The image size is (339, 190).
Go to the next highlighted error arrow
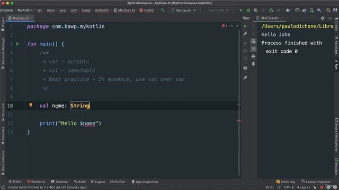coord(237,26)
